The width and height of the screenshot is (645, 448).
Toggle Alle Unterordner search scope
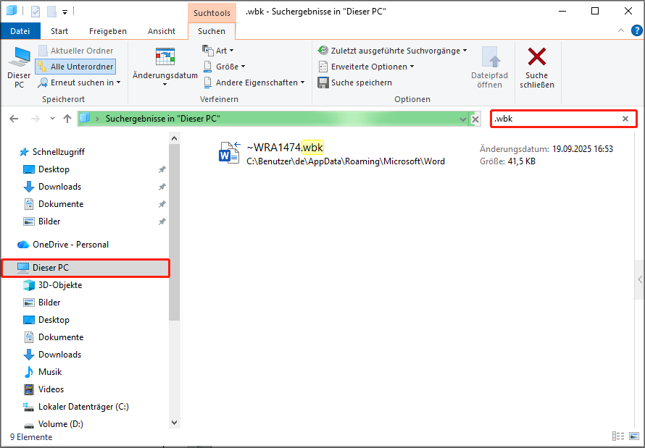pos(75,67)
